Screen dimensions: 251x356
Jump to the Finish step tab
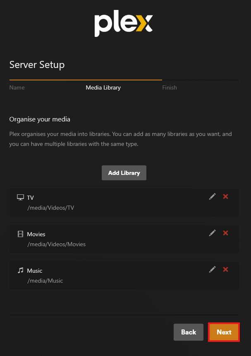(x=170, y=87)
